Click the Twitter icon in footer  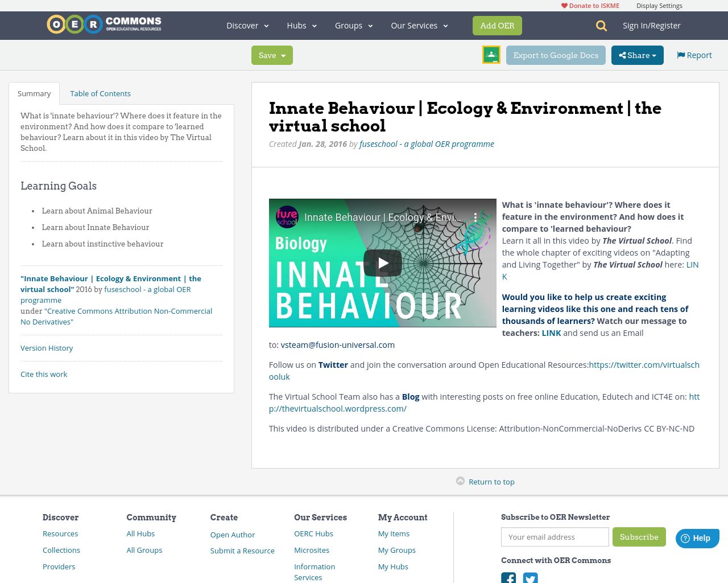(530, 578)
